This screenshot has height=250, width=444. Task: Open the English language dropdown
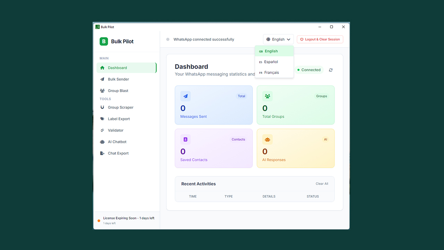click(278, 39)
